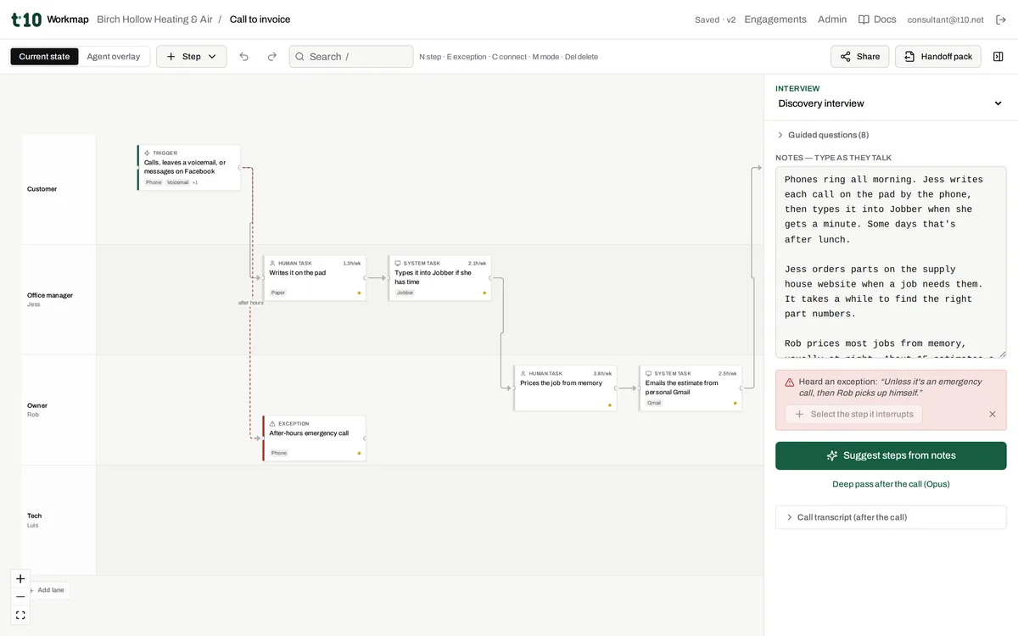This screenshot has width=1018, height=636.
Task: Click the warning icon in exception banner
Action: point(790,382)
